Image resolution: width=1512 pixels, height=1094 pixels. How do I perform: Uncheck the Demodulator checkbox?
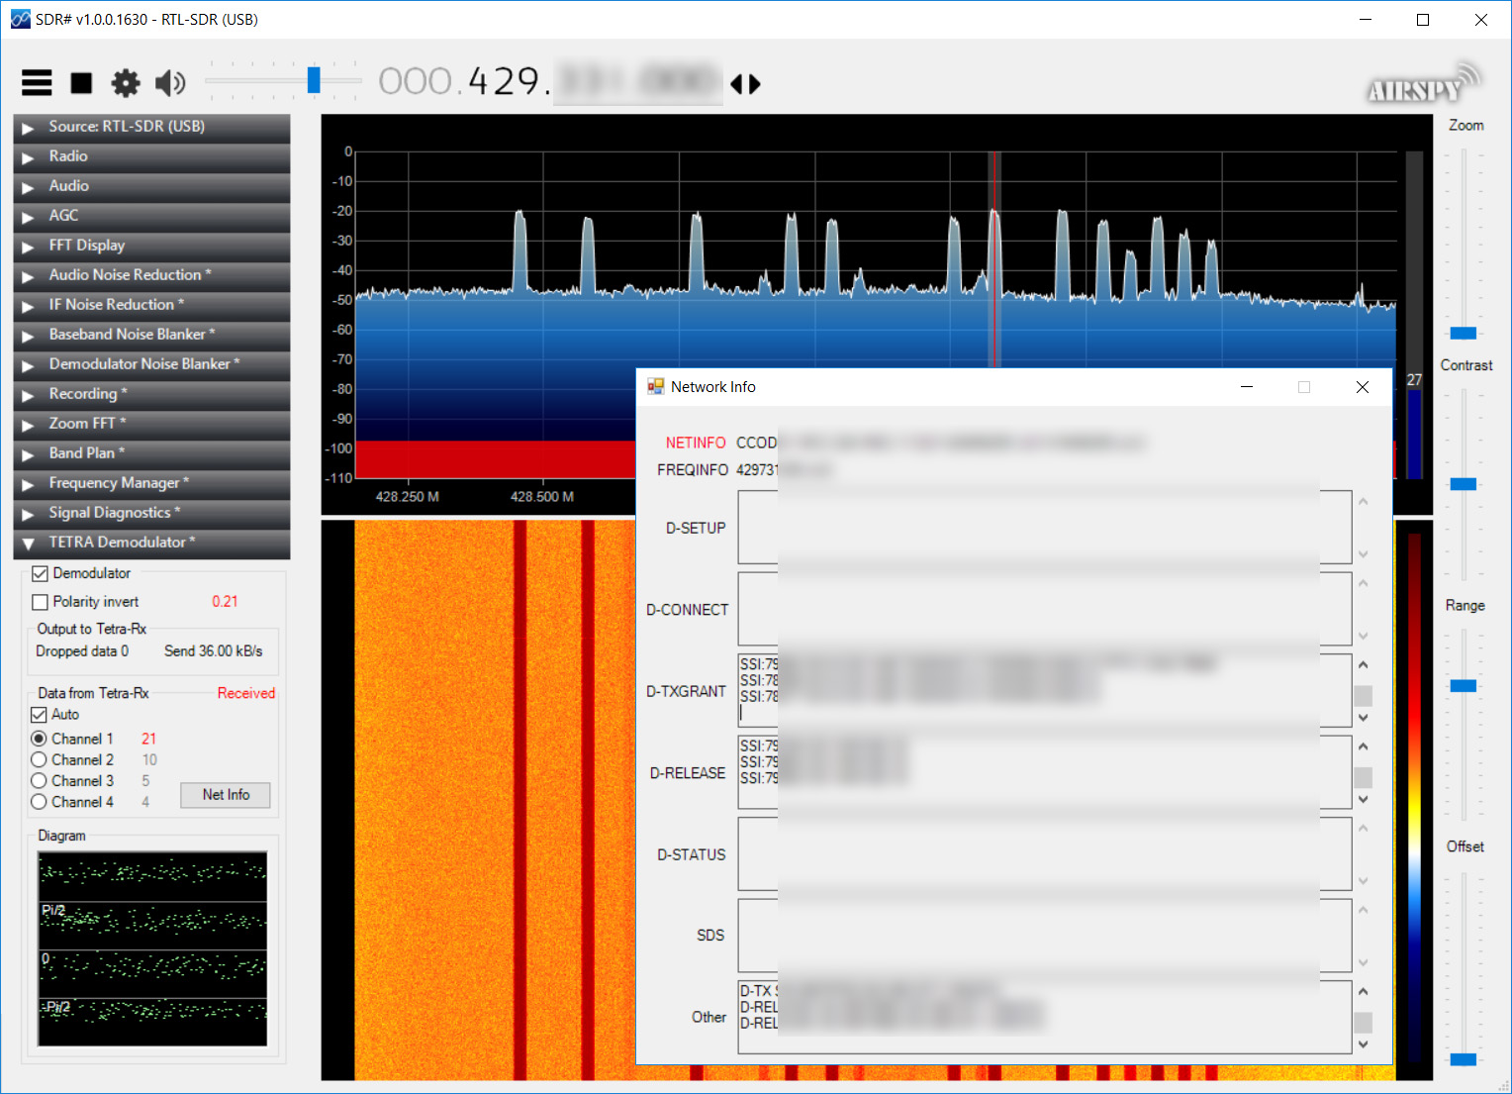[x=41, y=573]
